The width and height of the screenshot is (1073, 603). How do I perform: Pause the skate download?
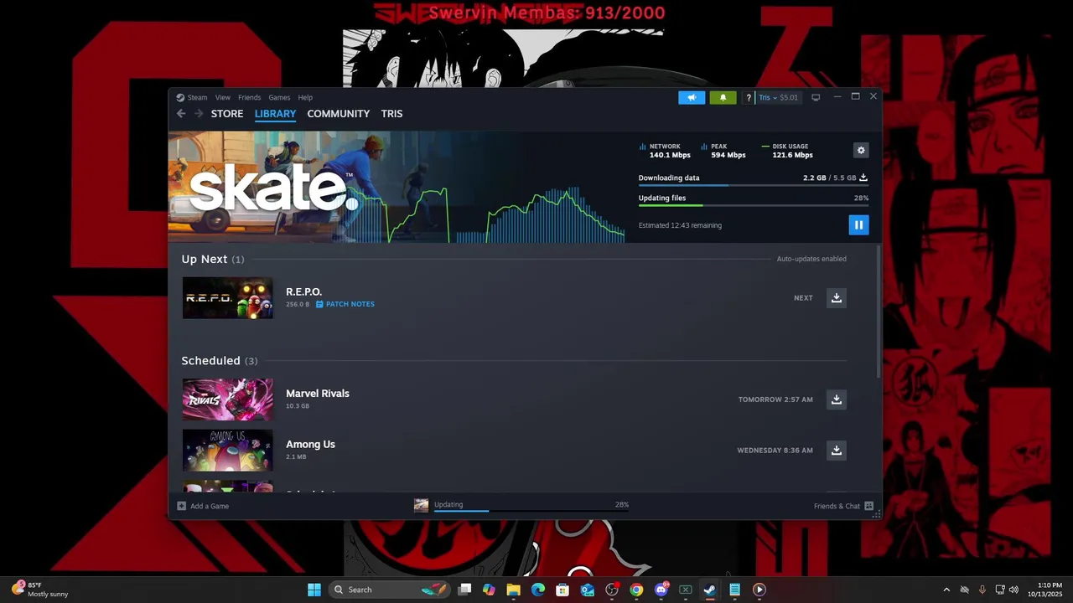click(x=858, y=224)
